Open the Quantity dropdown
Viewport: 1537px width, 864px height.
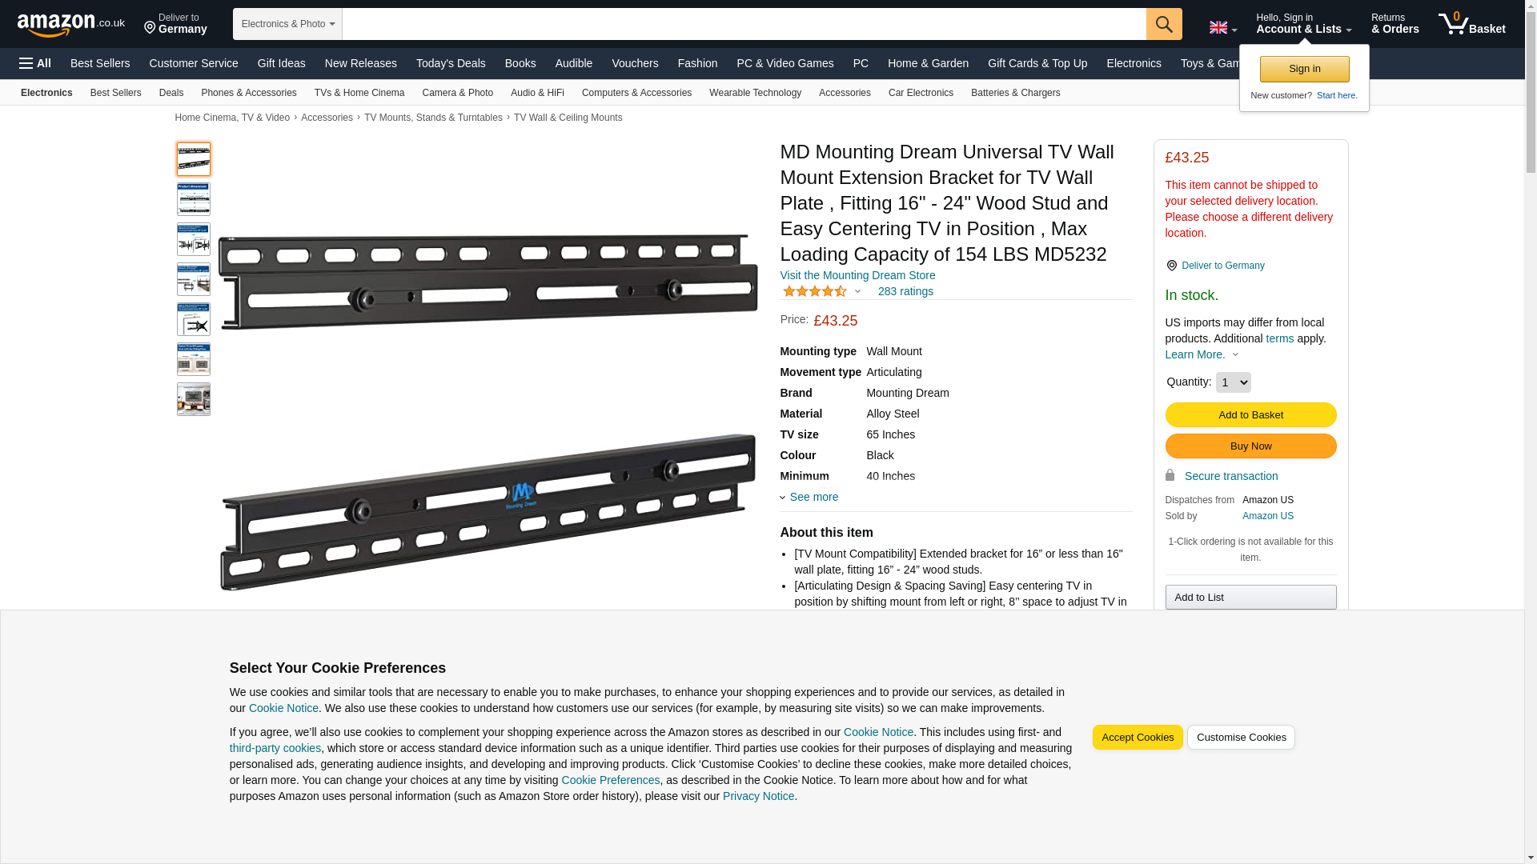click(1233, 382)
